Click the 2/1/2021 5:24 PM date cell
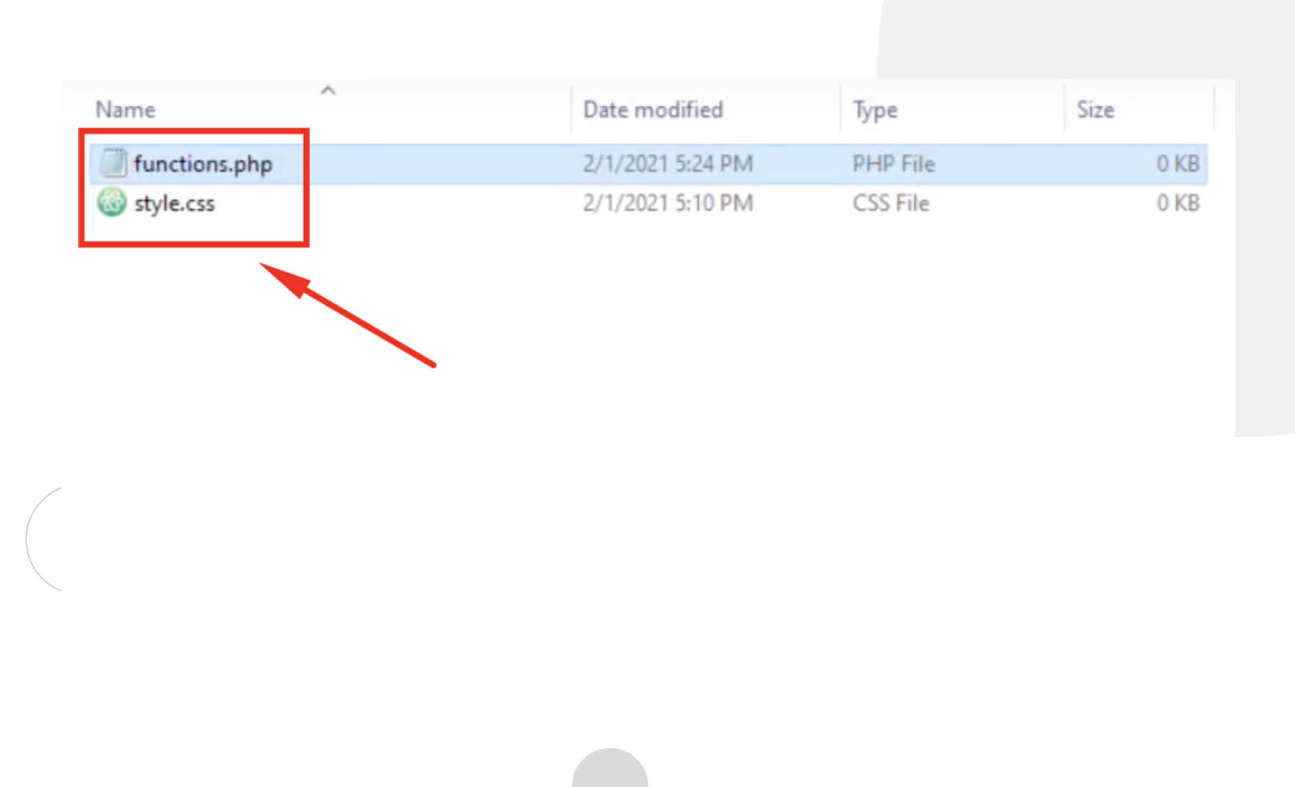This screenshot has width=1295, height=787. (x=668, y=164)
